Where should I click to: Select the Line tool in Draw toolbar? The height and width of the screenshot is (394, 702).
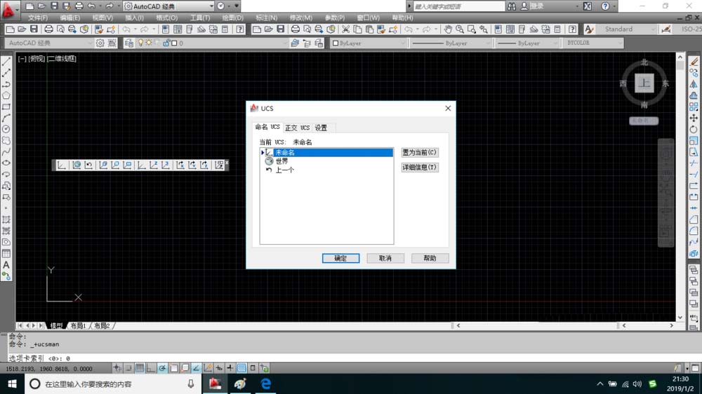tap(6, 62)
